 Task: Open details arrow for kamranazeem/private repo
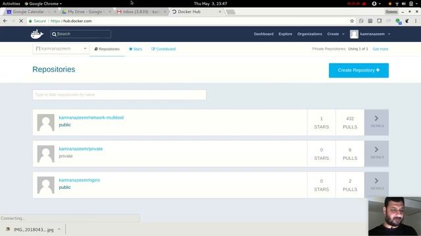coord(376,153)
